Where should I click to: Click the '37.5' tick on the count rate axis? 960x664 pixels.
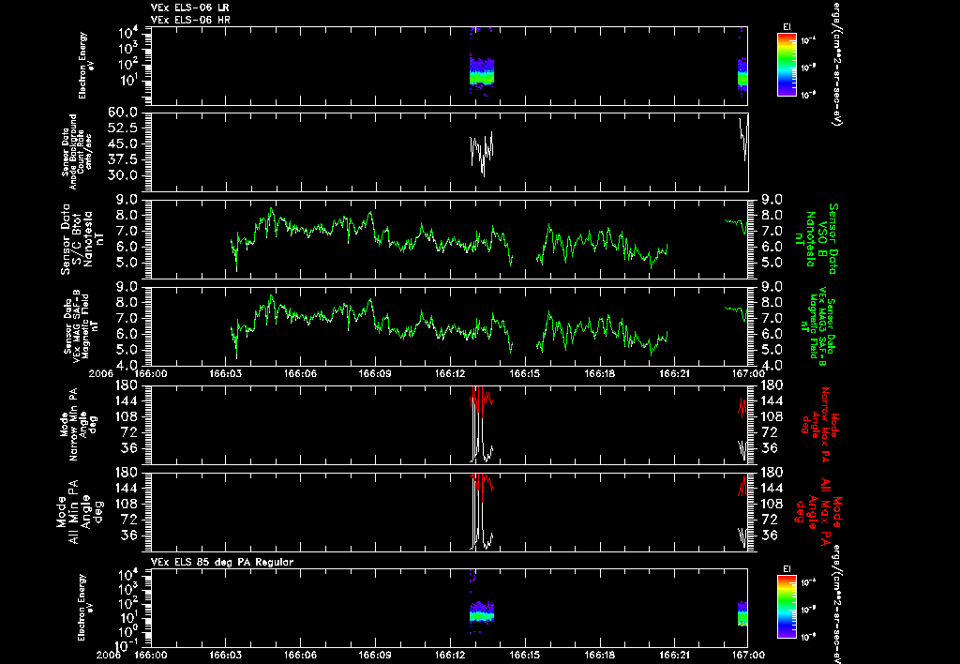122,159
